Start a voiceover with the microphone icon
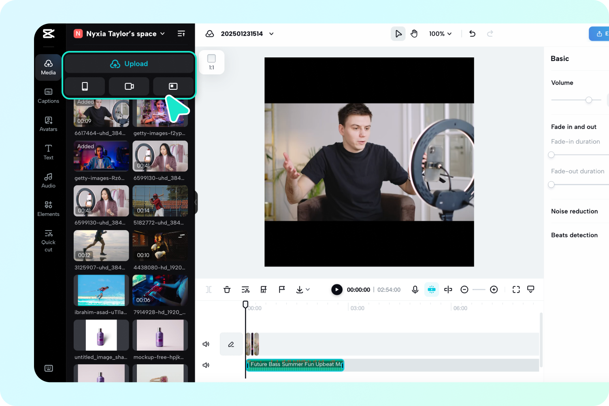 pos(415,290)
